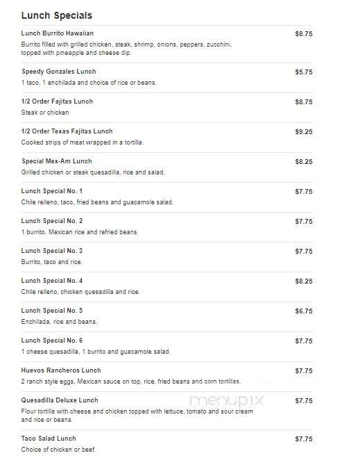Choose Lunch Special No. 5

click(51, 311)
